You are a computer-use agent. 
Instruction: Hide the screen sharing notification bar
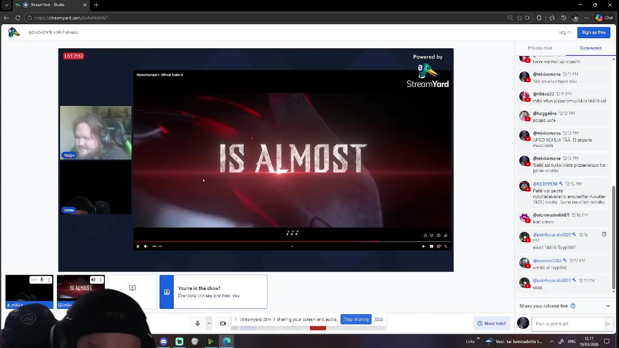point(379,319)
